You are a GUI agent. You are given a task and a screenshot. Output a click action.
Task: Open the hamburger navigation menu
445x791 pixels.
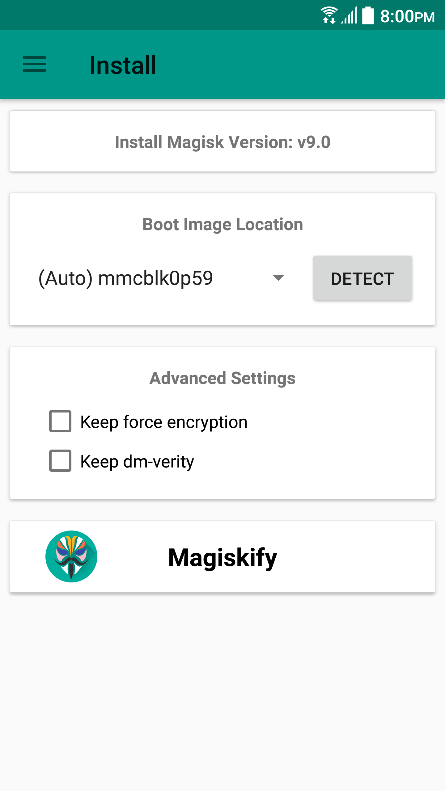pyautogui.click(x=35, y=64)
